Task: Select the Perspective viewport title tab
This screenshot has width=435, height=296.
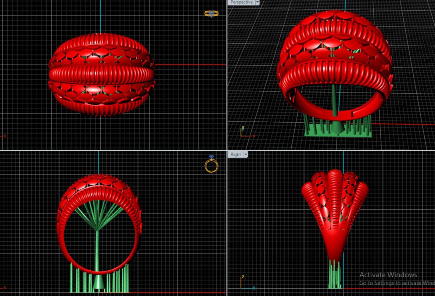Action: coord(241,2)
